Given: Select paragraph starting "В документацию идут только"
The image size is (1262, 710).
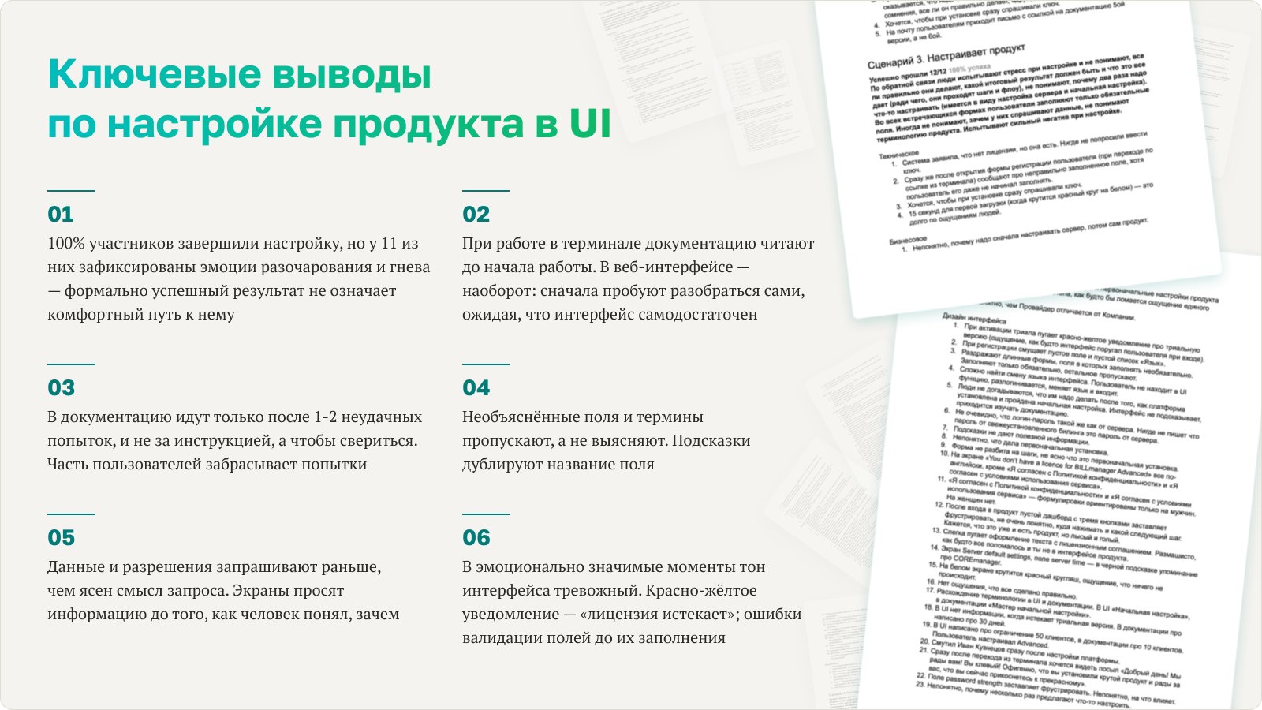Looking at the screenshot, I should point(235,440).
